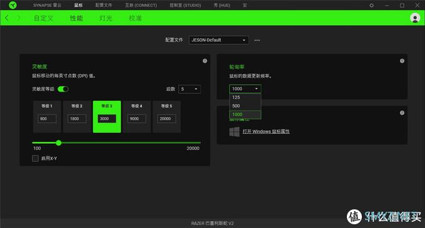This screenshot has height=228, width=425.
Task: Select stage 2 sensitivity tile
Action: (77, 116)
